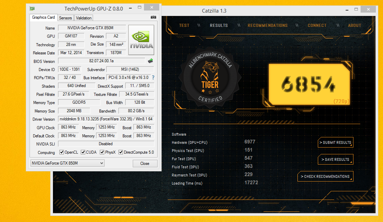The width and height of the screenshot is (383, 222).
Task: Switch to the Sensors tab
Action: click(x=66, y=18)
